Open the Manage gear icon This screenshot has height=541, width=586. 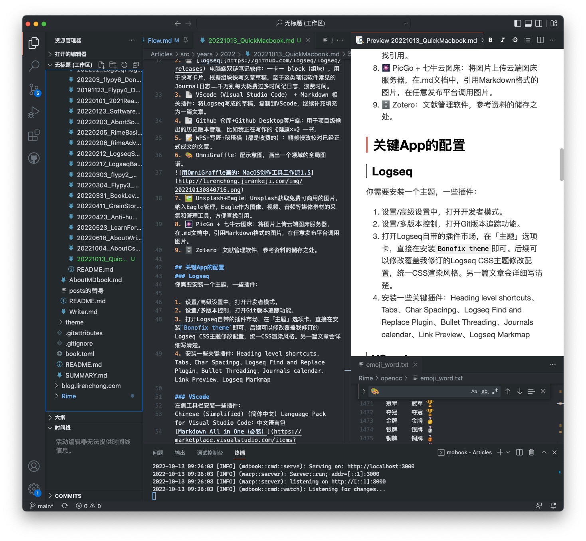pos(34,489)
